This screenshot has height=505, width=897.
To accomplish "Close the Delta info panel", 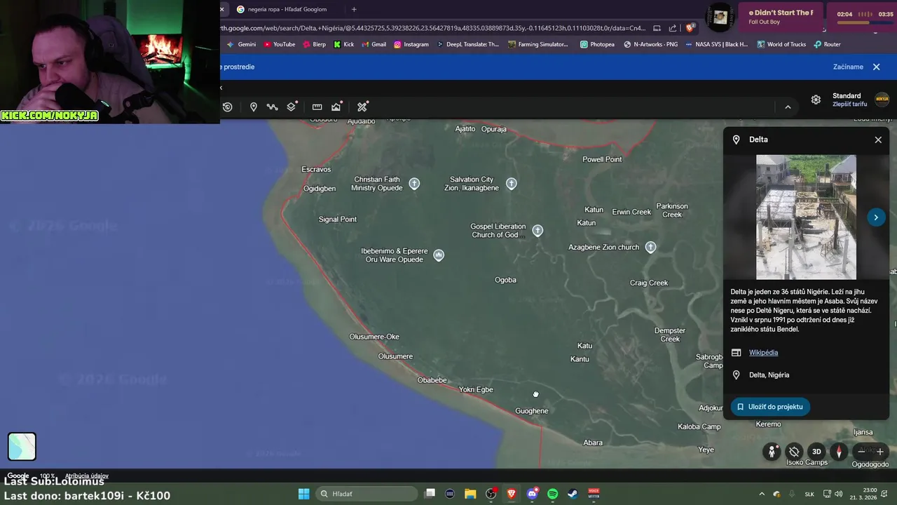I will pos(878,140).
